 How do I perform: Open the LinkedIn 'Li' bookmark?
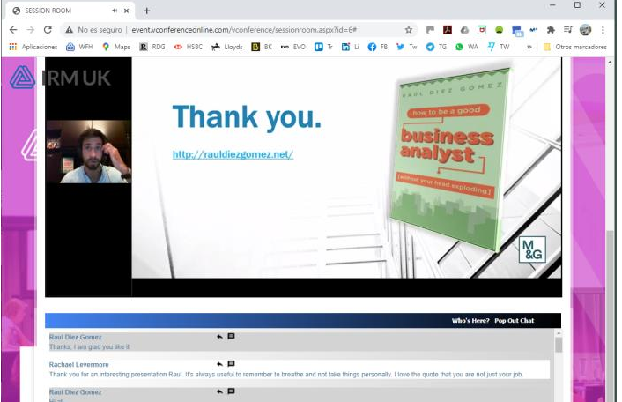click(351, 47)
